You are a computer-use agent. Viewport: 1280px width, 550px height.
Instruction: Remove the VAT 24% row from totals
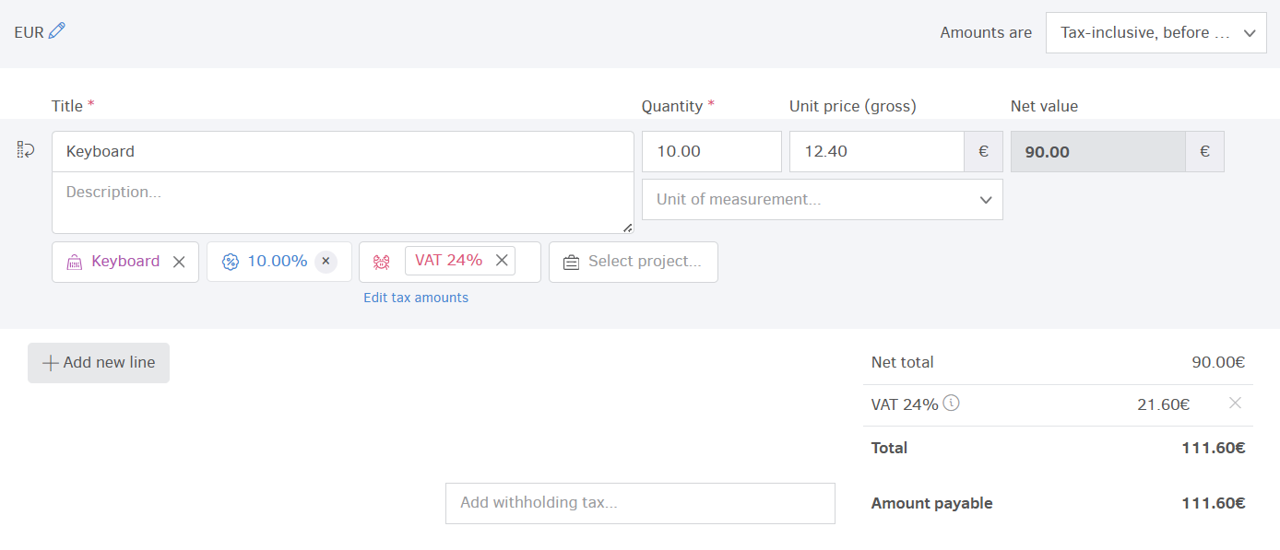tap(1235, 403)
